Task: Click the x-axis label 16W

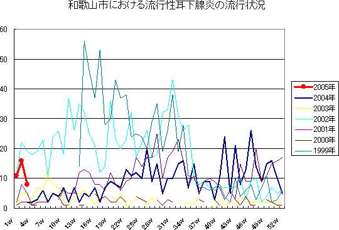Action: pyautogui.click(x=85, y=224)
